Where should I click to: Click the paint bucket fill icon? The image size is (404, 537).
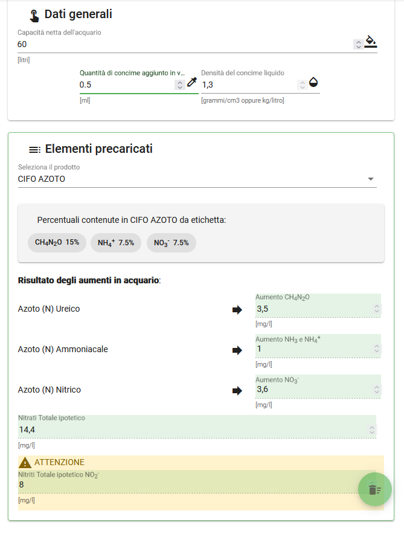370,42
